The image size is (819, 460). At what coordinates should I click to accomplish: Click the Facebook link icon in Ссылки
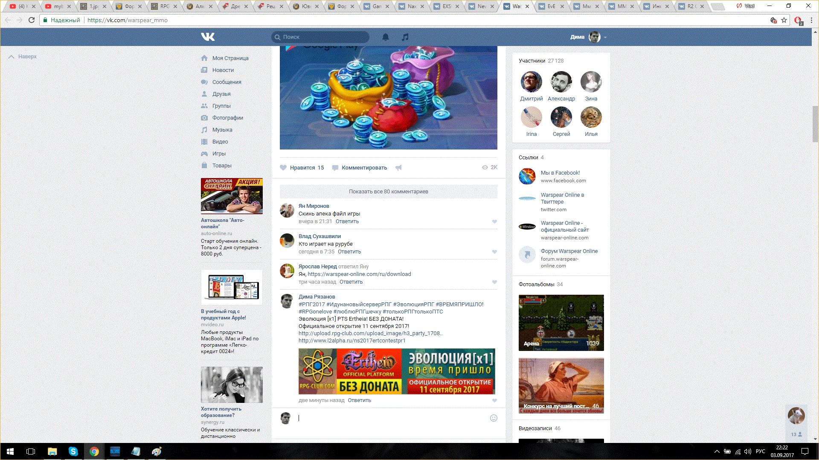(x=527, y=176)
